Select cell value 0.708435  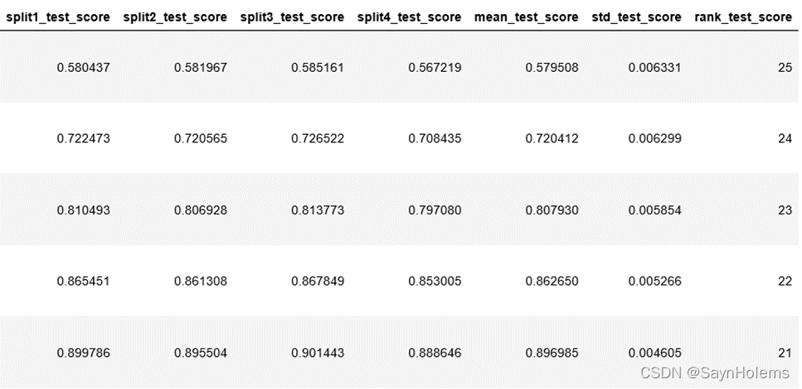point(435,138)
